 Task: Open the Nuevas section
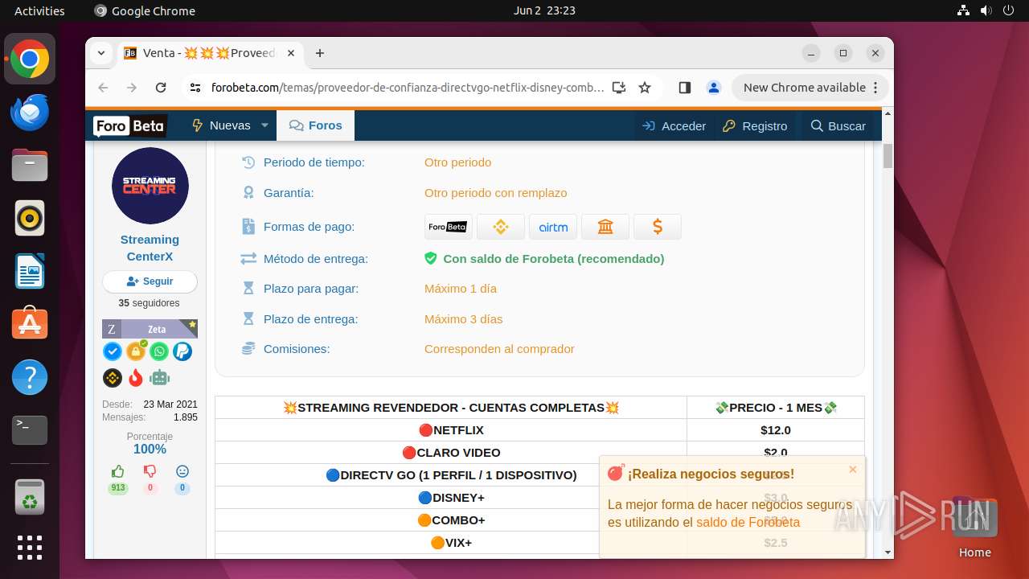pyautogui.click(x=222, y=125)
